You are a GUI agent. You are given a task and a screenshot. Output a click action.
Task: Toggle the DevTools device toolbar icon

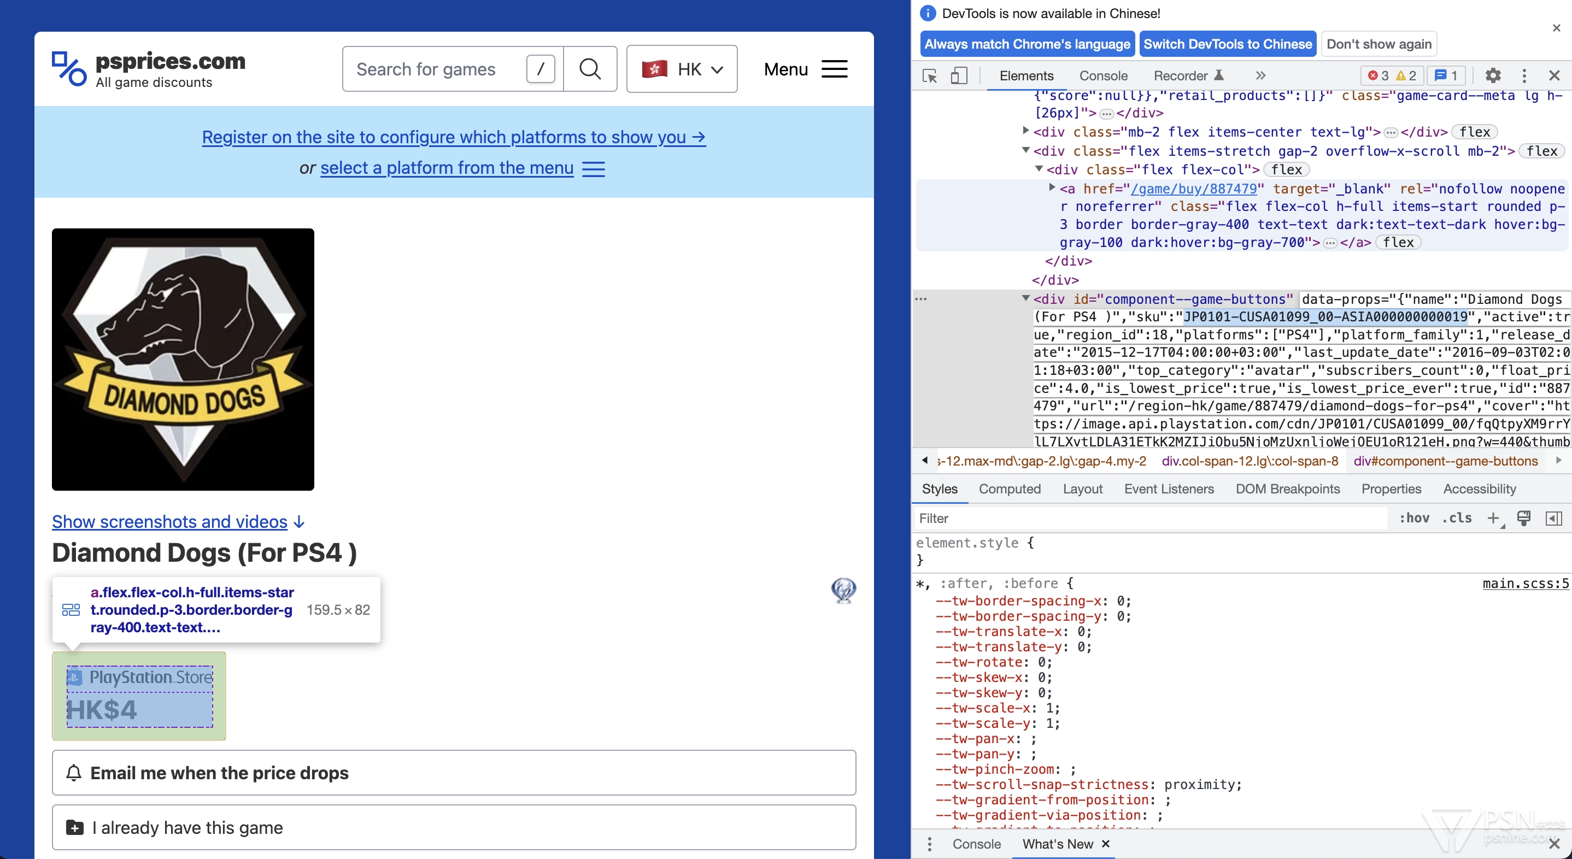pyautogui.click(x=959, y=75)
